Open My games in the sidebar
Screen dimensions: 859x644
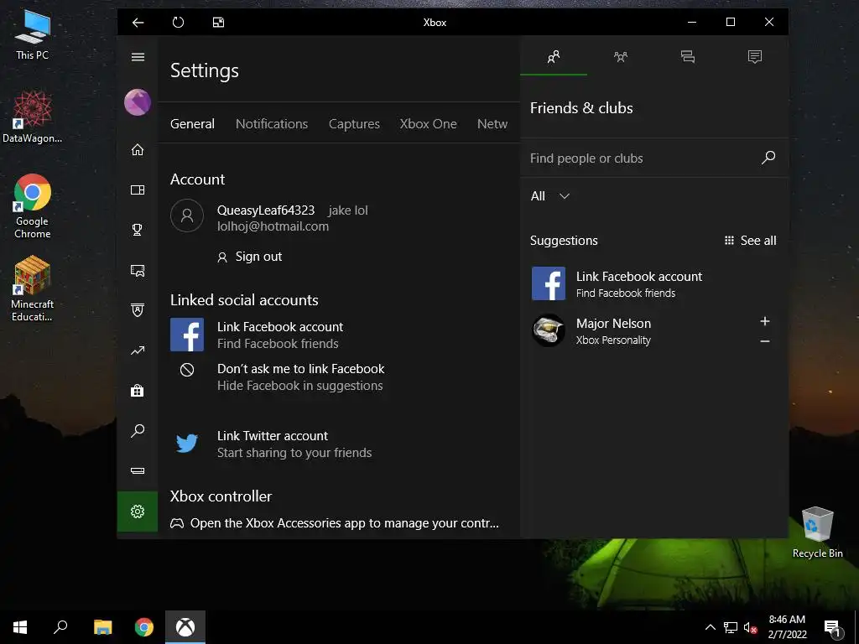[138, 190]
